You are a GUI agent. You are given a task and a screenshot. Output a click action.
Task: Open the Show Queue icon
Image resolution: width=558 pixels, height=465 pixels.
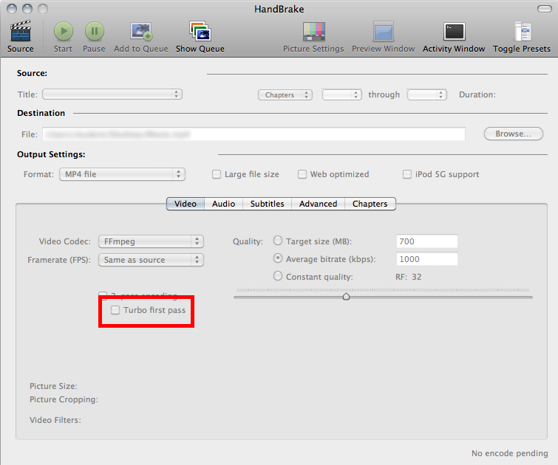click(x=200, y=31)
